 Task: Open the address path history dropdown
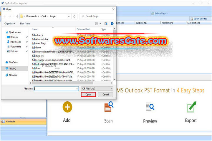pyautogui.click(x=69, y=16)
